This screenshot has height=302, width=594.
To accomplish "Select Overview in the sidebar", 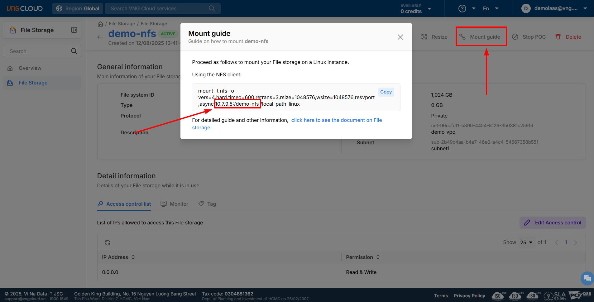I will tap(30, 68).
